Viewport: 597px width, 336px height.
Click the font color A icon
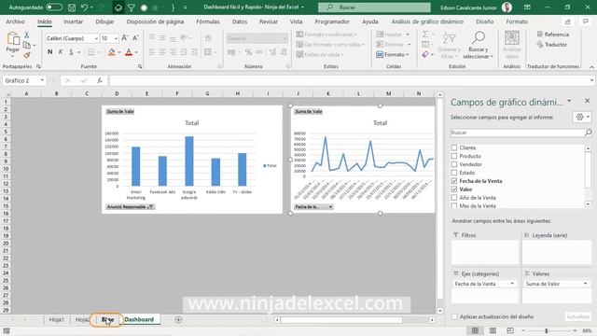(x=129, y=52)
